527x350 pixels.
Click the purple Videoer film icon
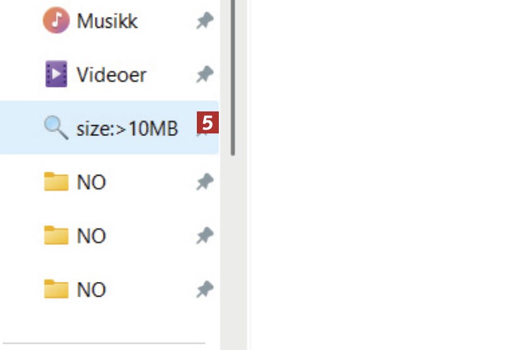coord(56,74)
